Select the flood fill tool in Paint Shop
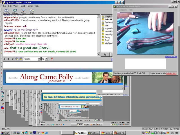The height and width of the screenshot is (135, 180). point(3,96)
